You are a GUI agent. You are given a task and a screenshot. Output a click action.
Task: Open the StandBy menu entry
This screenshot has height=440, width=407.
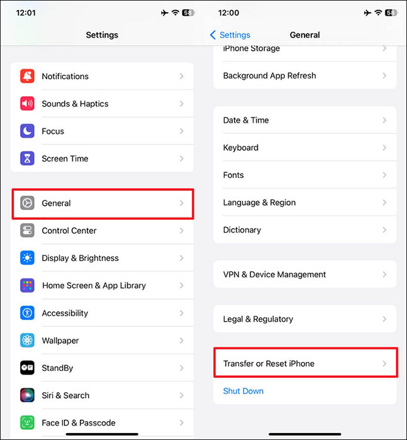tap(103, 368)
